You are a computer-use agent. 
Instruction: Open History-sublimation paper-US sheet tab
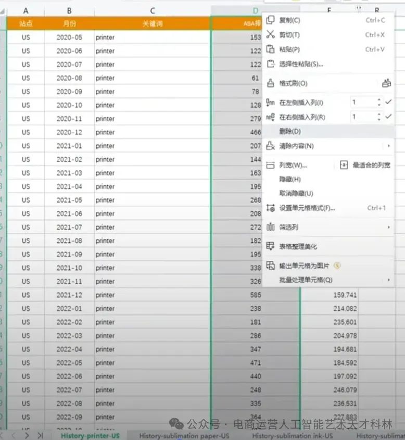(184, 435)
